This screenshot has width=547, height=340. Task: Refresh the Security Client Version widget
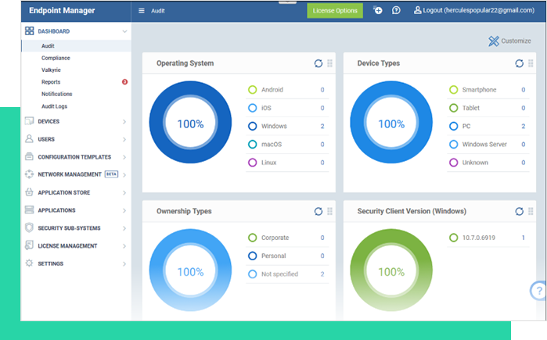519,211
